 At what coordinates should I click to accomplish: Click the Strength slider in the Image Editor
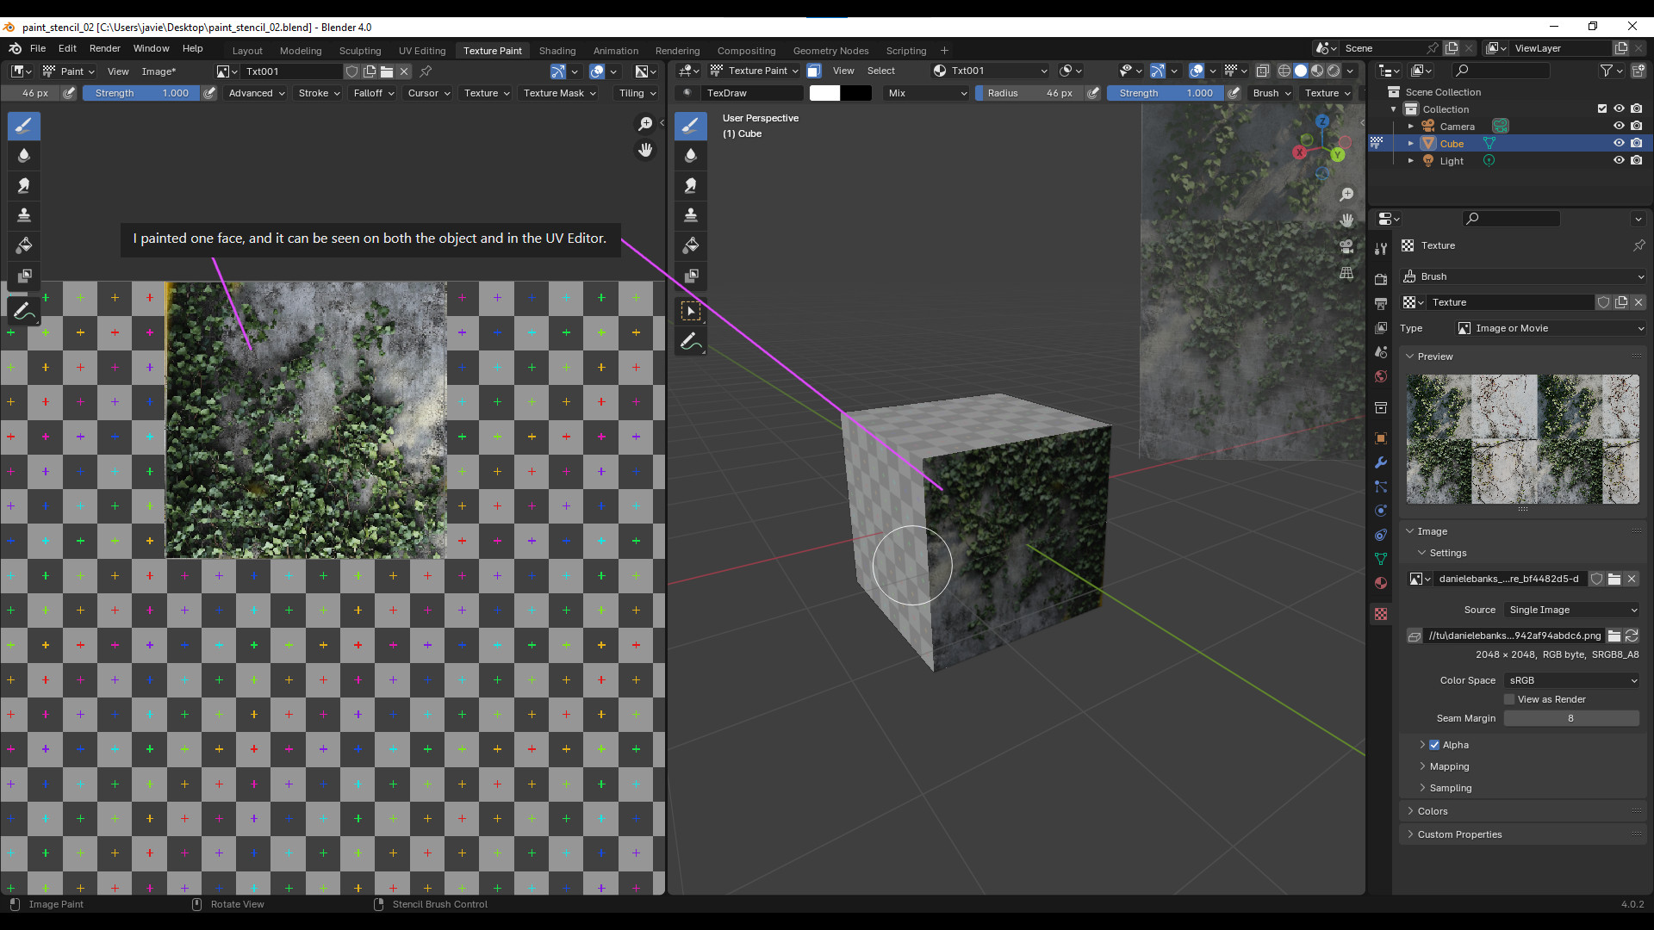142,93
